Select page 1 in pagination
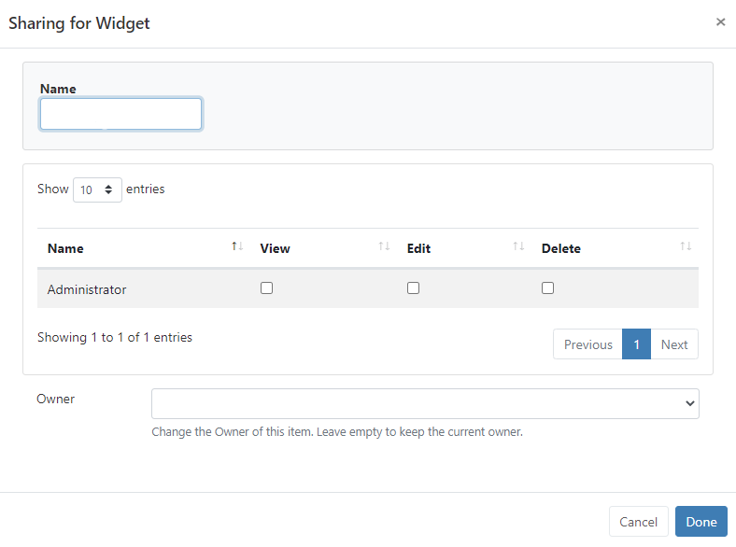The width and height of the screenshot is (736, 547). pos(636,344)
